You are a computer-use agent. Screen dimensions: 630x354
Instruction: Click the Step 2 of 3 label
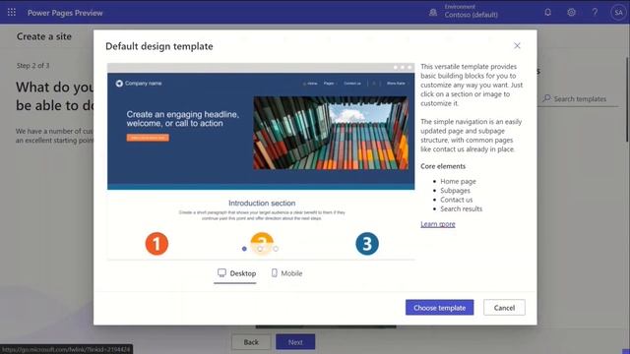pos(32,66)
